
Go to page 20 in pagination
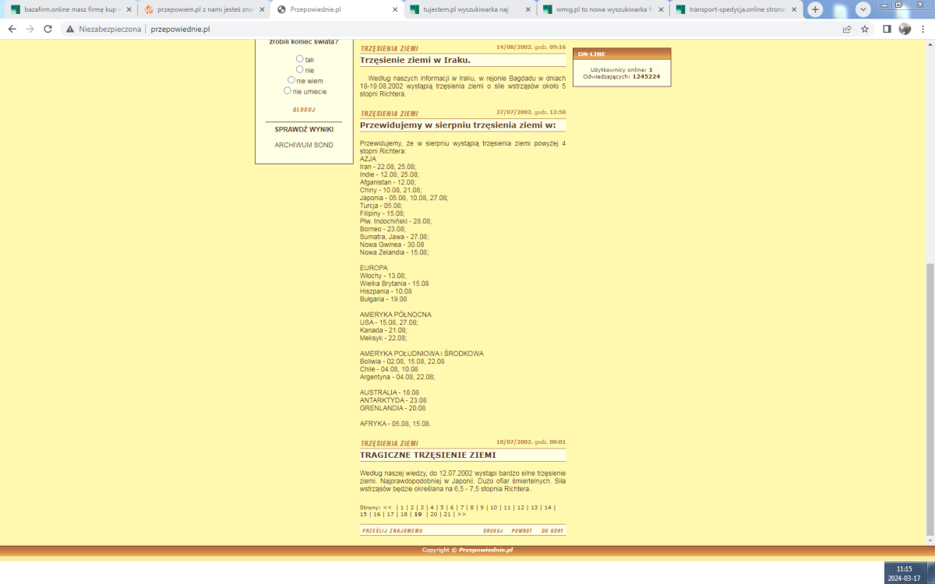[x=433, y=514]
